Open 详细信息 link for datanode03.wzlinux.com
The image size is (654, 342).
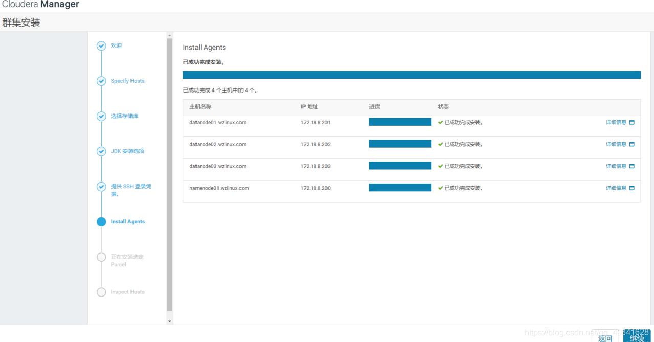coord(616,166)
